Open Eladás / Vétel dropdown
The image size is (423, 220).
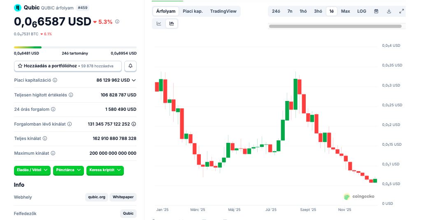pyautogui.click(x=32, y=170)
